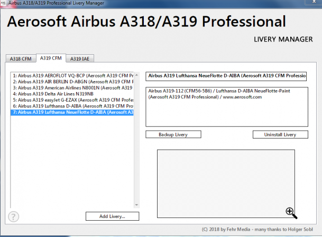Click the Backup Livery button
Image resolution: width=322 pixels, height=237 pixels.
(173, 134)
